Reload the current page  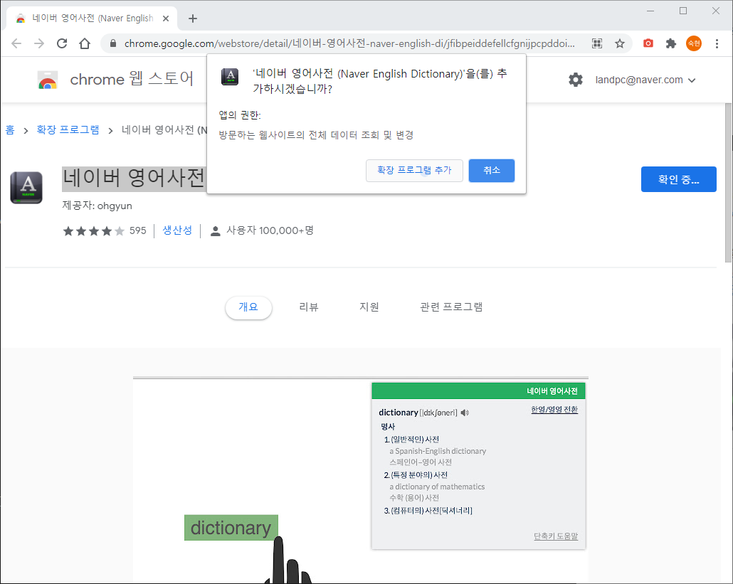tap(62, 43)
